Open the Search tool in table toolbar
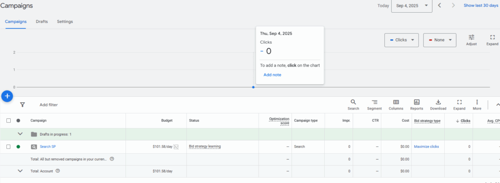This screenshot has height=183, width=500. tap(354, 105)
